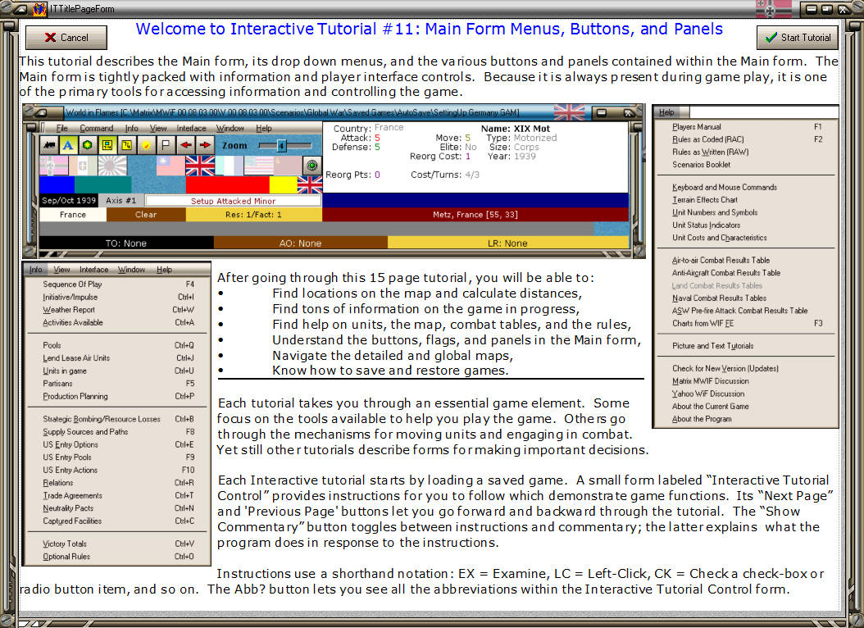This screenshot has width=864, height=628.
Task: Click the Axis #1 impulse panel
Action: [121, 201]
